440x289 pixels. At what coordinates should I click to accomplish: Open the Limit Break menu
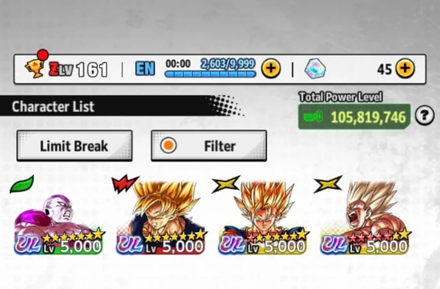coord(74,146)
